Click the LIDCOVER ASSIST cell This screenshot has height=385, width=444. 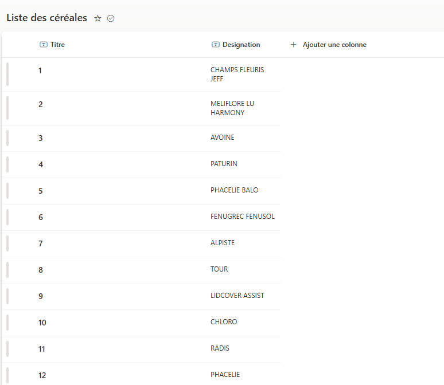(237, 295)
